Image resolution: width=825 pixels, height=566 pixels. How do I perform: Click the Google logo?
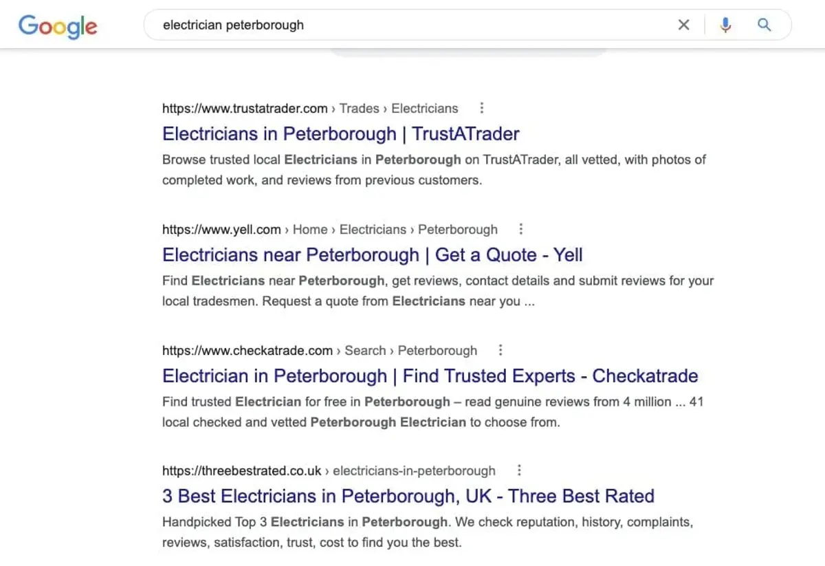(x=58, y=26)
